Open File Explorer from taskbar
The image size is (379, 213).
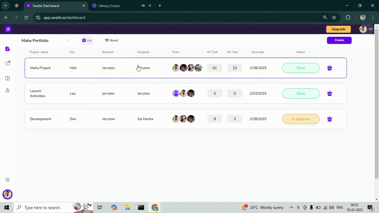point(127,207)
